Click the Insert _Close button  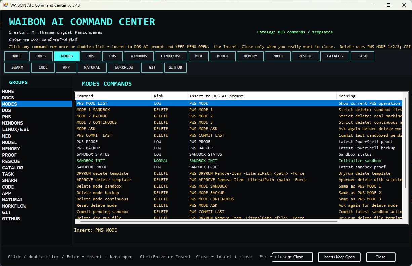coord(292,257)
